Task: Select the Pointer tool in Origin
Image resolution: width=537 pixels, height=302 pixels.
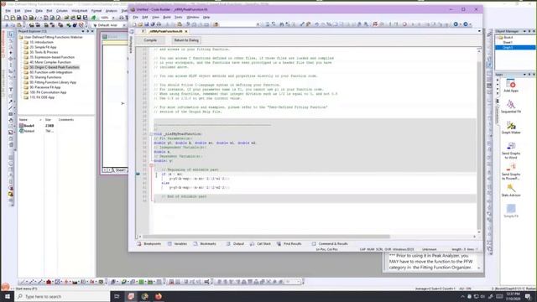Action: [11, 34]
